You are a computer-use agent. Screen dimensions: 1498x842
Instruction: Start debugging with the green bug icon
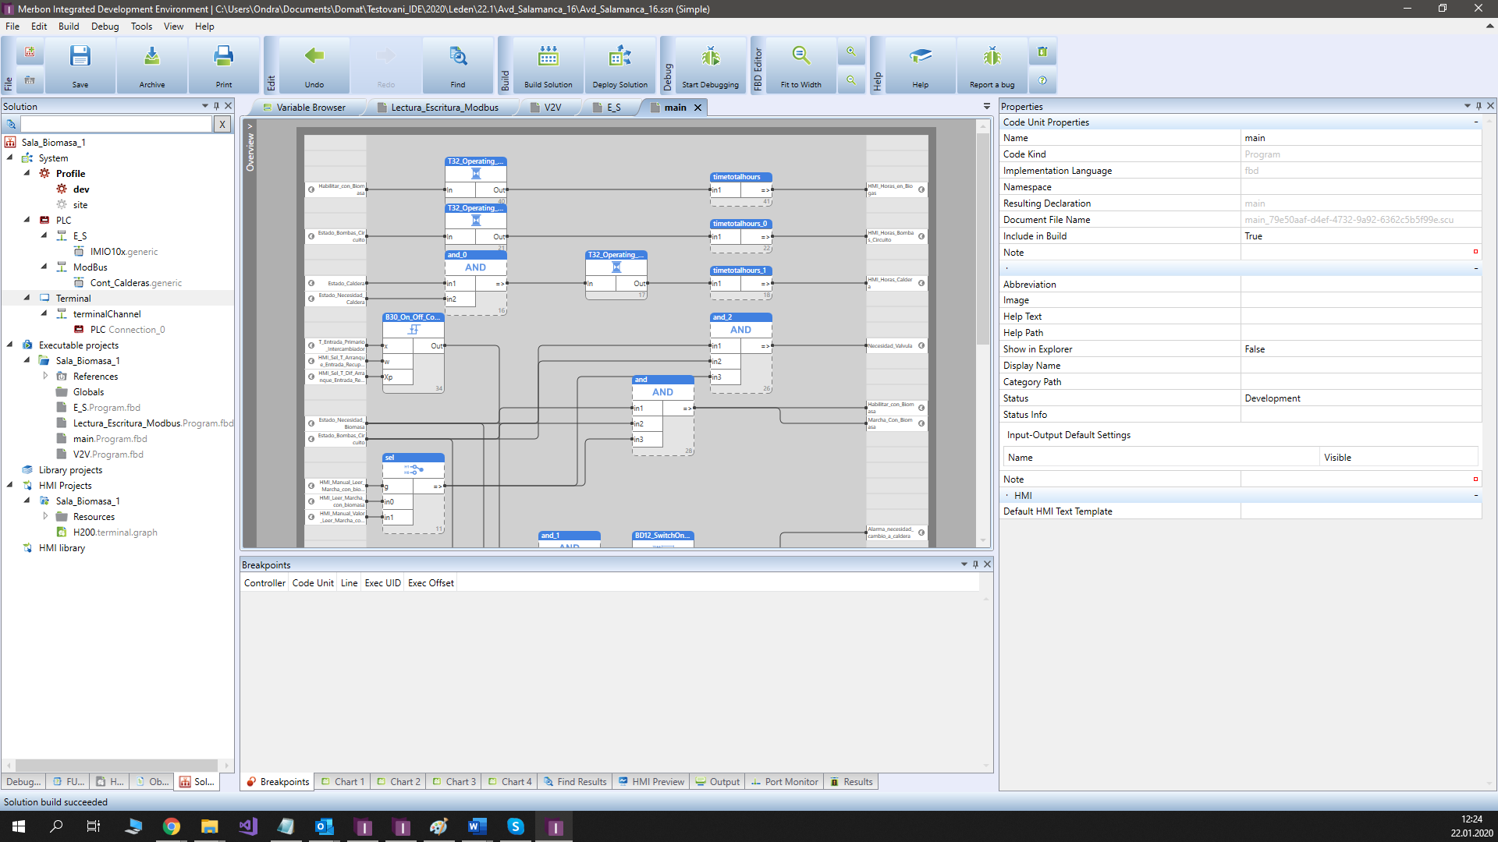point(710,56)
